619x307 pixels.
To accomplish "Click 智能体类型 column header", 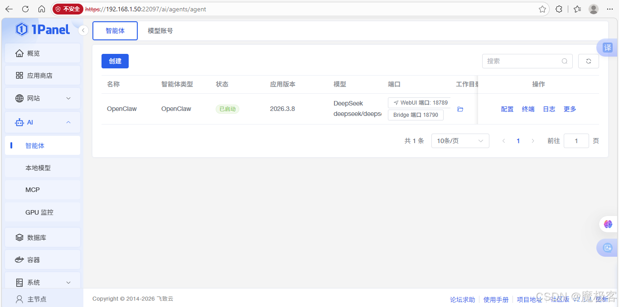I will 177,84.
